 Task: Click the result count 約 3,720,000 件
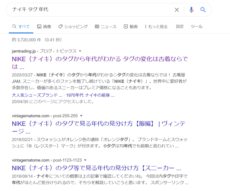click(x=26, y=40)
